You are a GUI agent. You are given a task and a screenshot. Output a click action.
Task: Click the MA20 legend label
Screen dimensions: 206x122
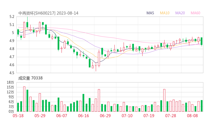coord(180,13)
